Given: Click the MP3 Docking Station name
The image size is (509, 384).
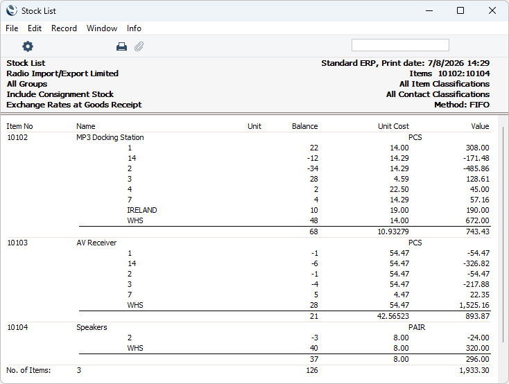Looking at the screenshot, I should 110,137.
